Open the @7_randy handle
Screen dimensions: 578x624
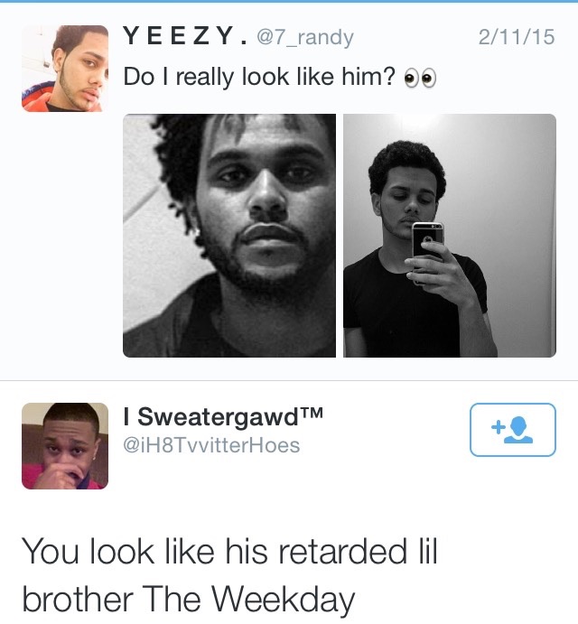pos(305,37)
